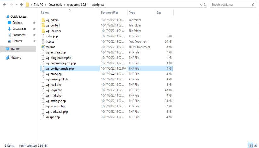The image size is (259, 148).
Task: Sort by the Type column header
Action: [132, 13]
